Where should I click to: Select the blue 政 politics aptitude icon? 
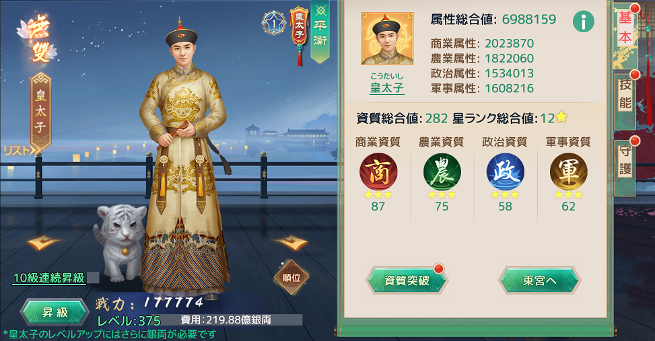pos(505,172)
